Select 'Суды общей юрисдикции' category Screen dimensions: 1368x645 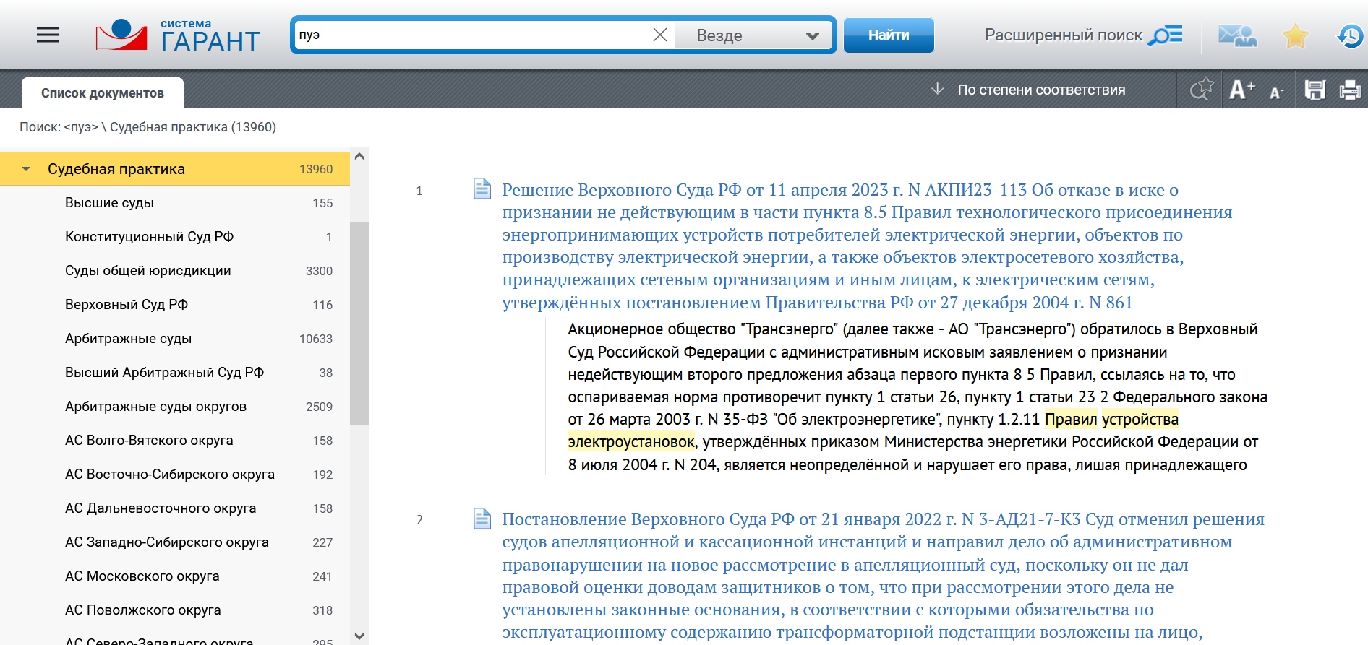coord(175,271)
